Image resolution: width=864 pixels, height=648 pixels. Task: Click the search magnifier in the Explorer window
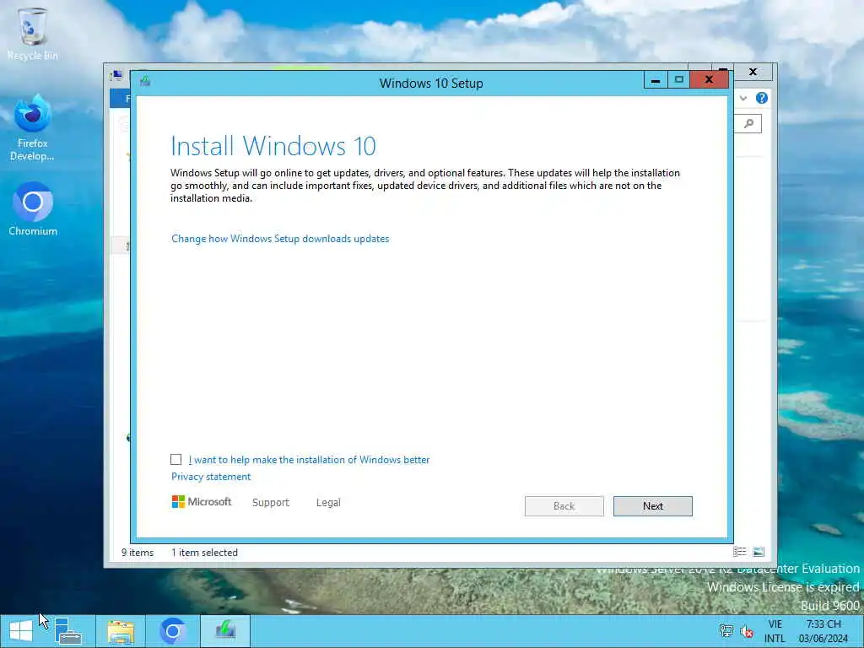[749, 123]
